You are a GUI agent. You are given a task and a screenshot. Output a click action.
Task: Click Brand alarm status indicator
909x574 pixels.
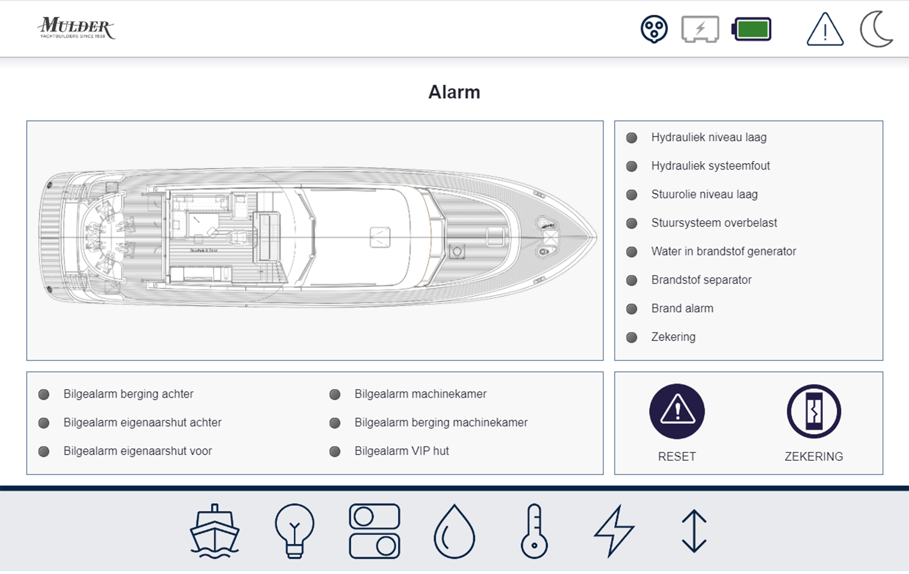(x=632, y=309)
